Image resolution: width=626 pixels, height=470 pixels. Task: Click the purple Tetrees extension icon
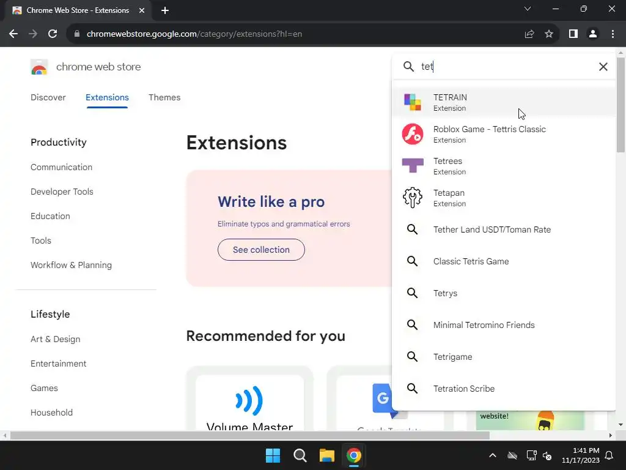click(x=413, y=165)
